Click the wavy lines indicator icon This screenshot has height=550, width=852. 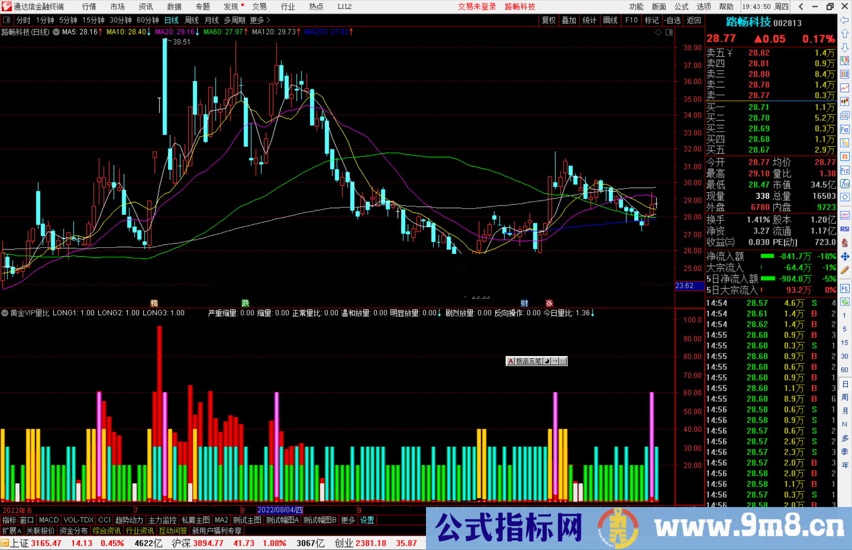coord(845,215)
